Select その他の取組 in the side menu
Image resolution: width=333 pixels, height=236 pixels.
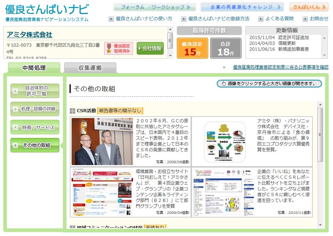[35, 145]
